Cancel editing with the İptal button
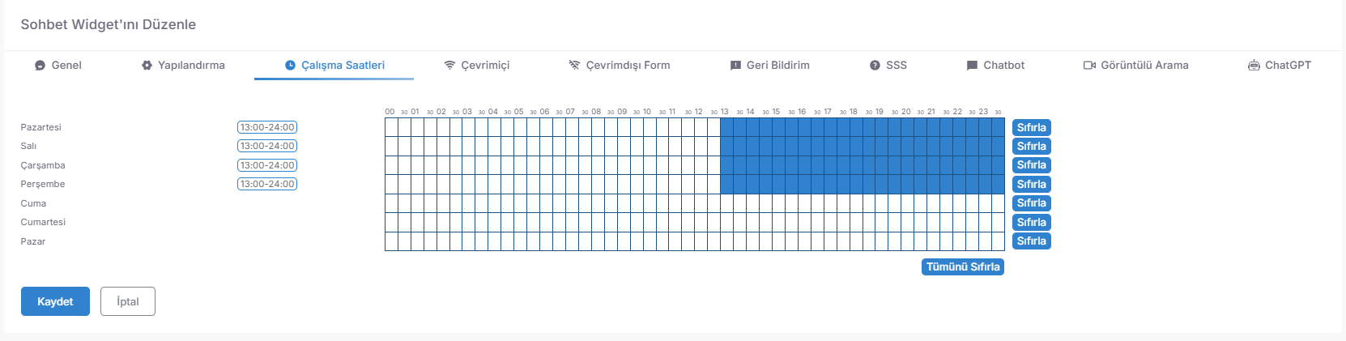The width and height of the screenshot is (1346, 341). (128, 301)
